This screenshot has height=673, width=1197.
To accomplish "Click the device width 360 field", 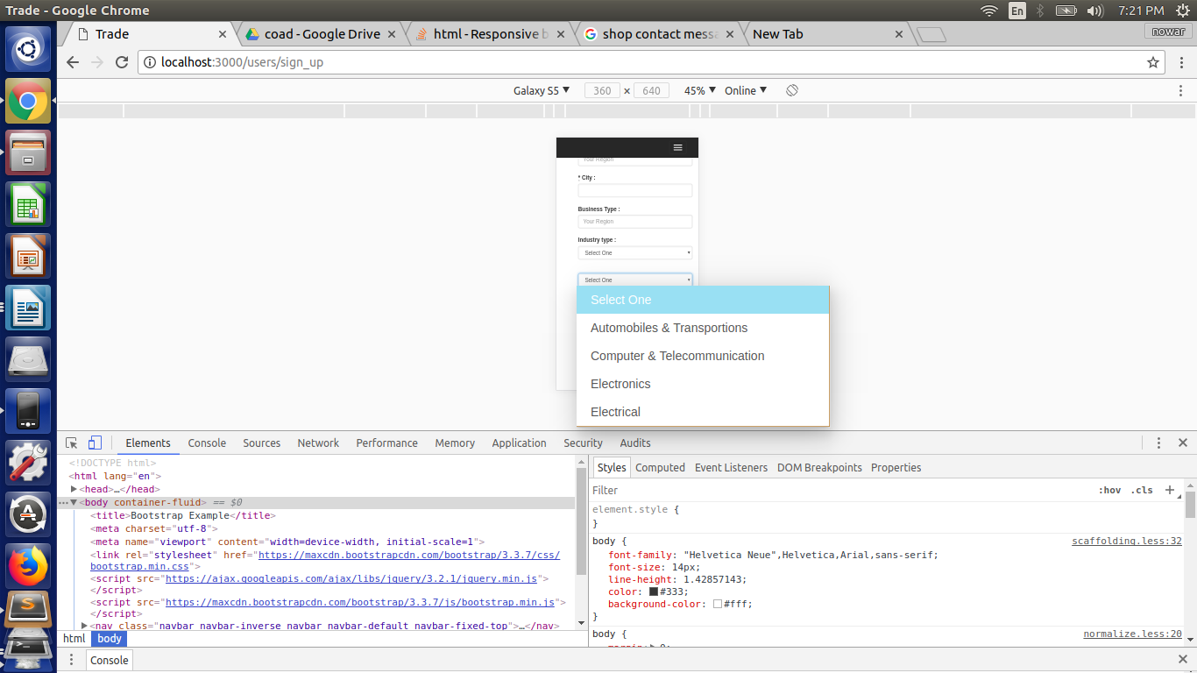I will pos(602,90).
